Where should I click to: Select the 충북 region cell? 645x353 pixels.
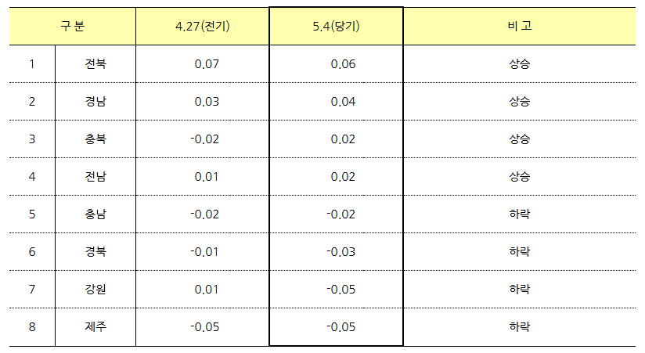pos(95,139)
